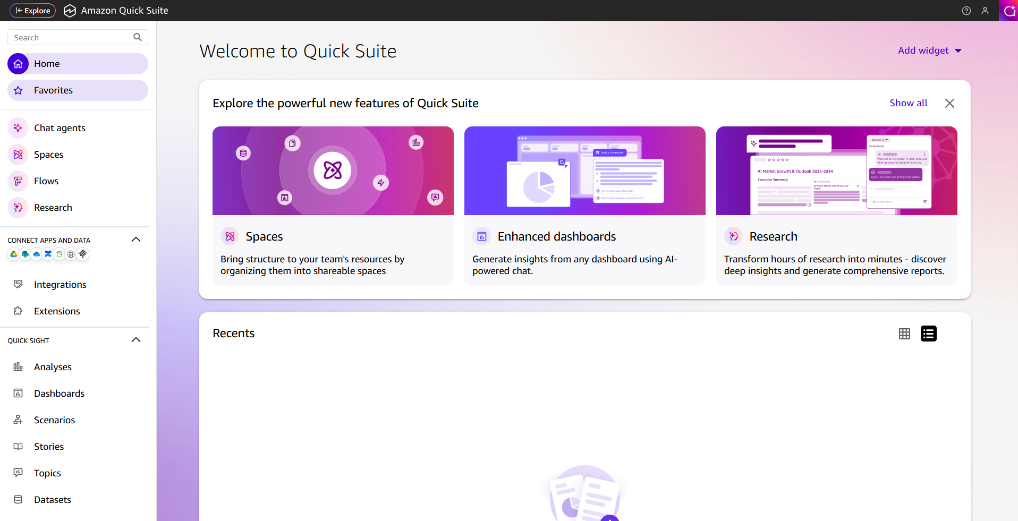Open the purple chat icon in the top-right corner

[x=1008, y=11]
